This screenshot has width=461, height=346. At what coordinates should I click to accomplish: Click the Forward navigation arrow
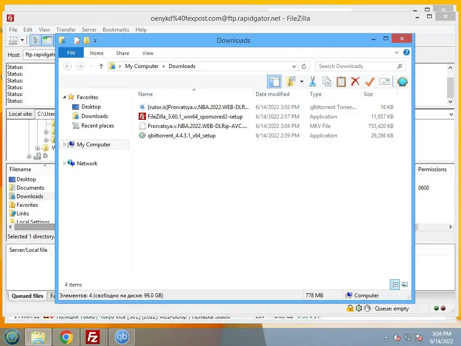tap(80, 66)
